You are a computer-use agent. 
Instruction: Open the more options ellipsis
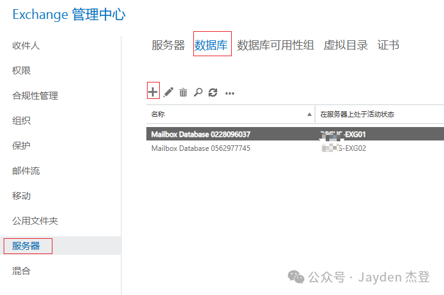pos(230,93)
